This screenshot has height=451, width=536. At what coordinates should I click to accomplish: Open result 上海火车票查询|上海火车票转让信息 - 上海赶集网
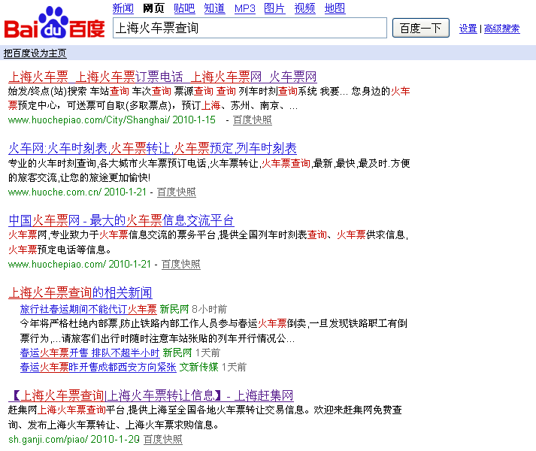151,395
